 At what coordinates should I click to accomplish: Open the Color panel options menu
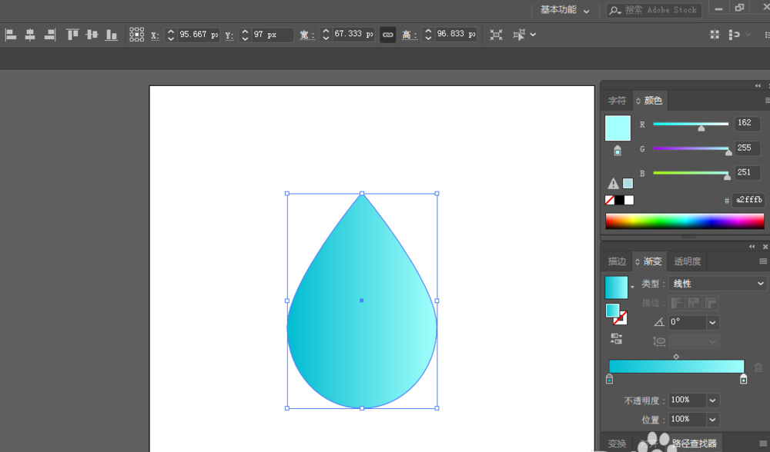coord(766,101)
